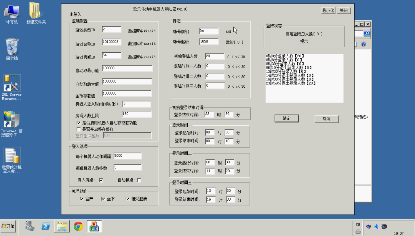The image size is (415, 236).
Task: Open PowerShell from the taskbar
Action: click(46, 226)
